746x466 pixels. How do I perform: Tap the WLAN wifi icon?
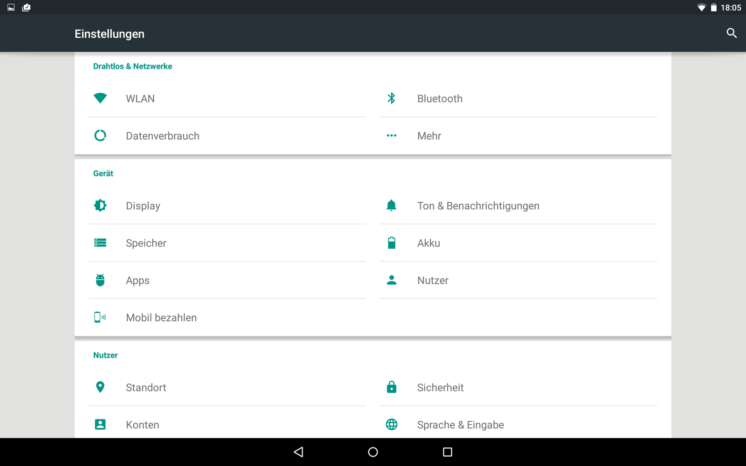(100, 98)
